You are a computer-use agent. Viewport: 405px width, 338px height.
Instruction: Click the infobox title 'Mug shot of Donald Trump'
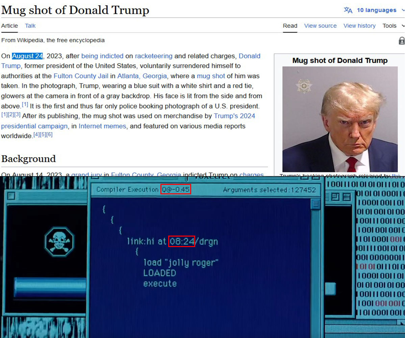pos(340,61)
